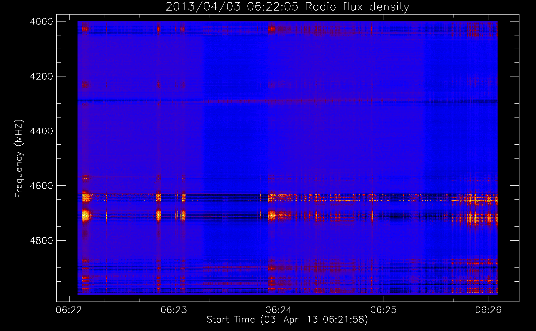Select the 4000 frequency tick label

[x=41, y=22]
